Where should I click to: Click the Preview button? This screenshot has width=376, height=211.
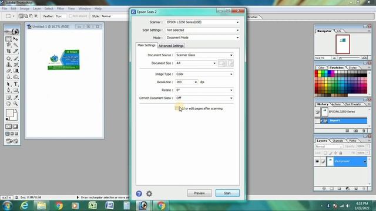coord(199,193)
